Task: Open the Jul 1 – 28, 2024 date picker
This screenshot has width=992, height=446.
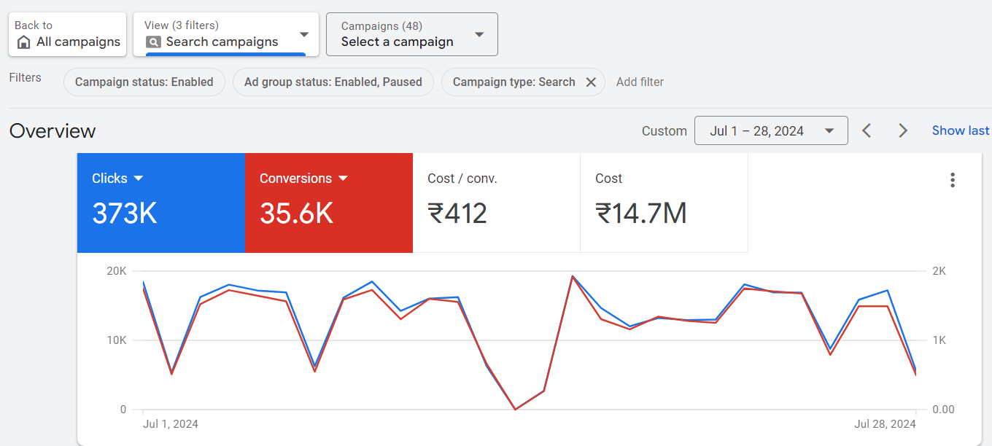Action: [x=771, y=131]
